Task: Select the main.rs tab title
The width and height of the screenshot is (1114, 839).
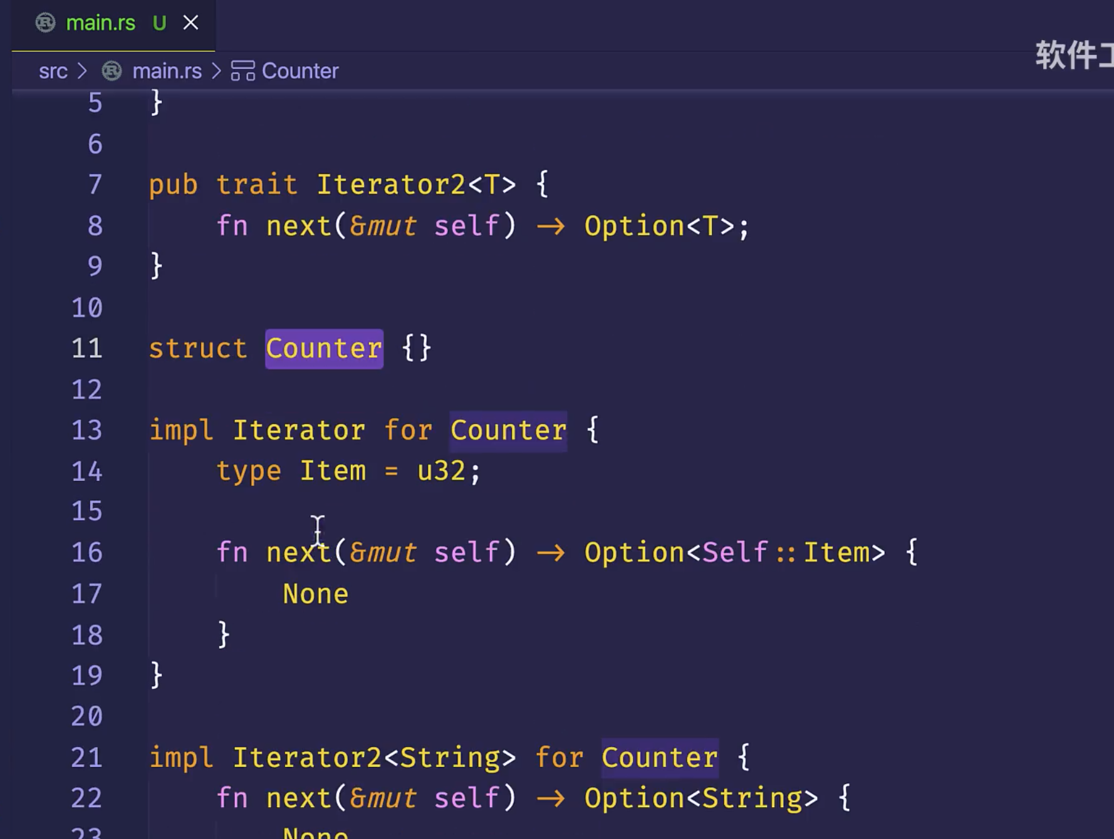Action: [100, 23]
